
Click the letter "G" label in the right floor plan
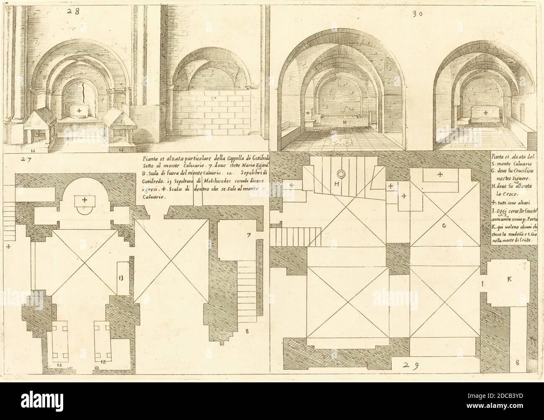(444, 226)
